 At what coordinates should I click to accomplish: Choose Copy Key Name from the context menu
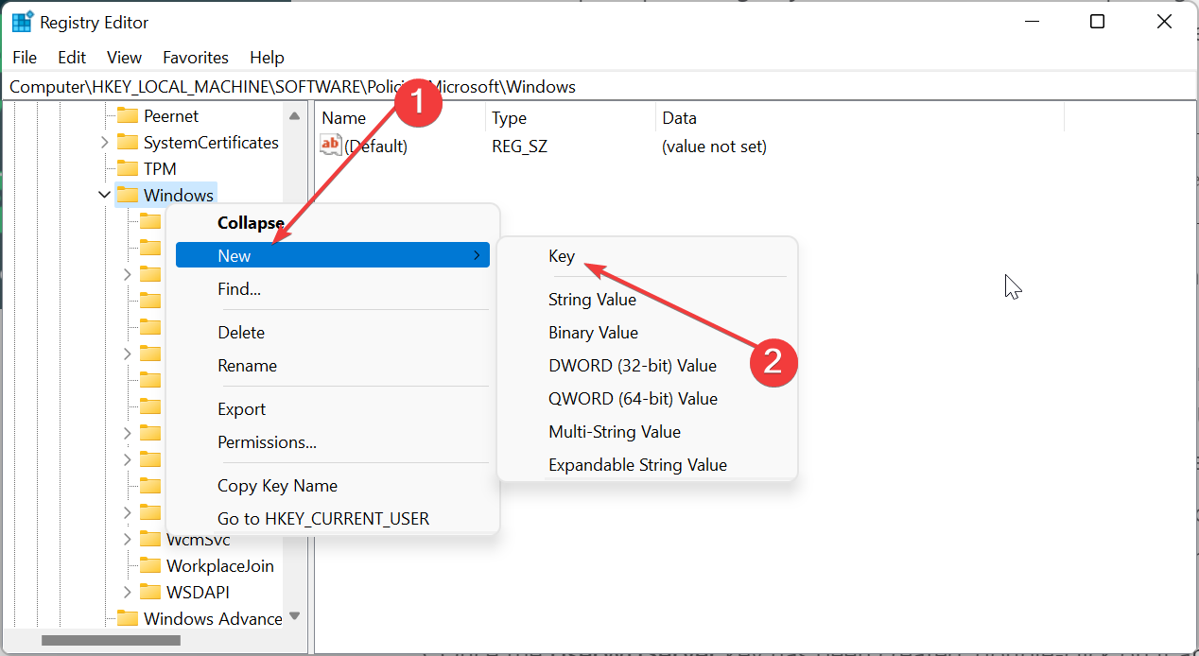(x=333, y=486)
